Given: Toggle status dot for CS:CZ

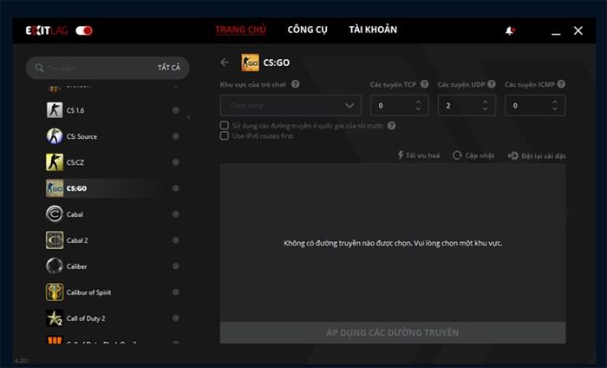Looking at the screenshot, I should click(x=176, y=162).
